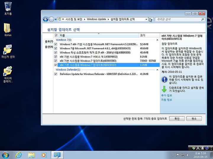Screen dimensions: 213x159
Task: Sort by the 크기 size column header
Action: tap(149, 35)
